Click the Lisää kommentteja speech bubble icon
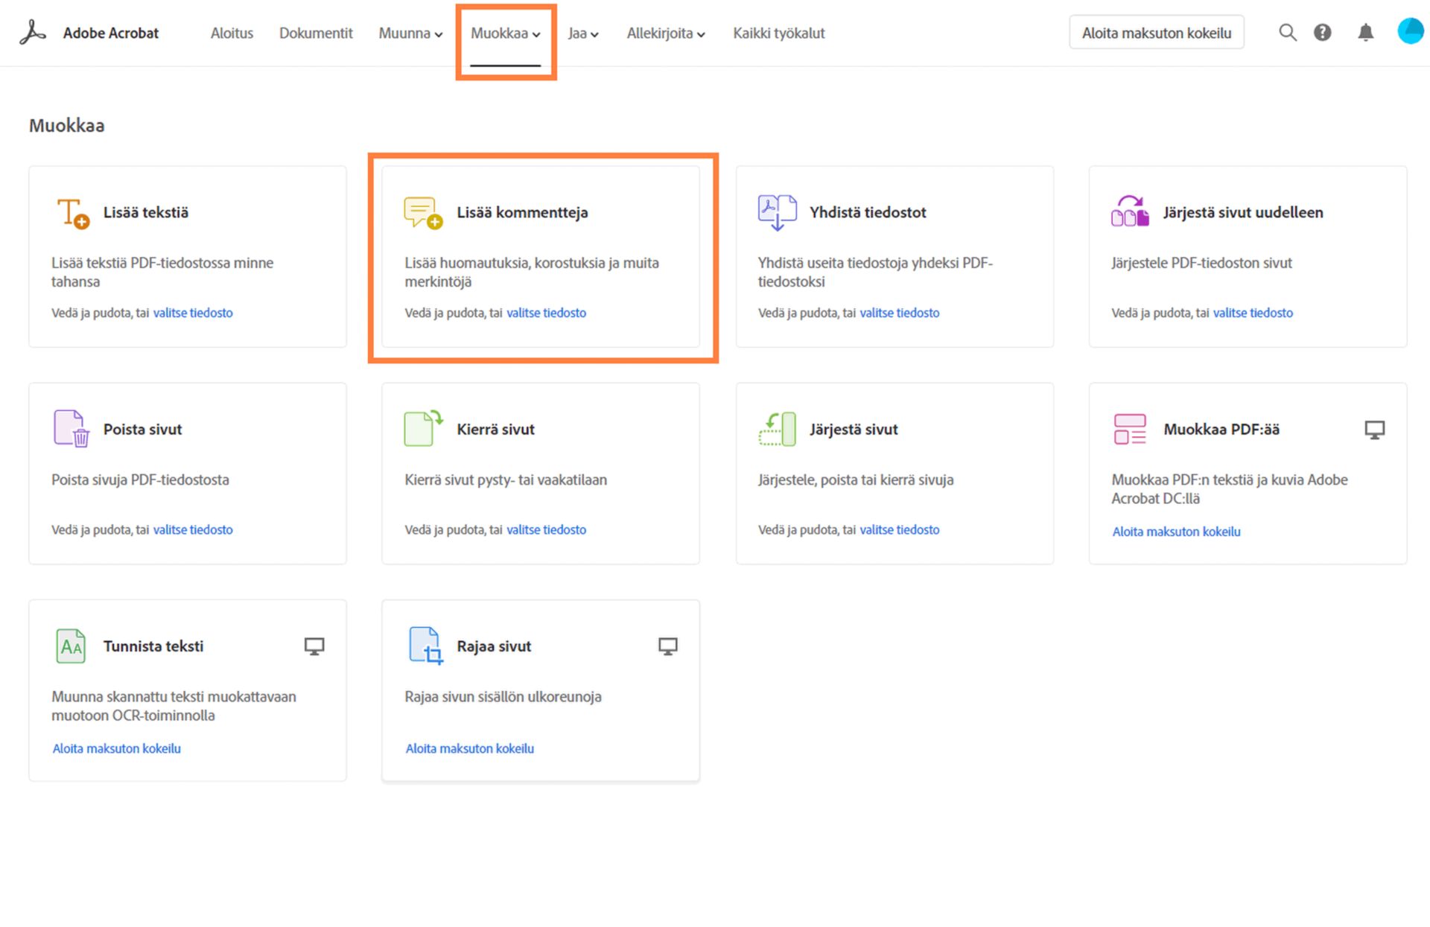1430x927 pixels. point(423,213)
